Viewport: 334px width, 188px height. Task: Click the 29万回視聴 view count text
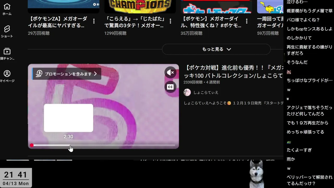point(39,33)
